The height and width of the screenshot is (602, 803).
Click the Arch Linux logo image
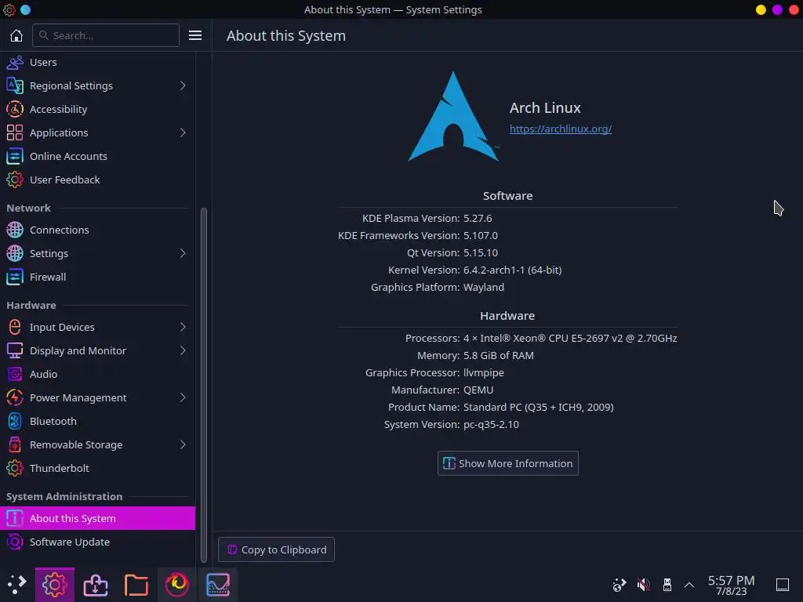453,117
